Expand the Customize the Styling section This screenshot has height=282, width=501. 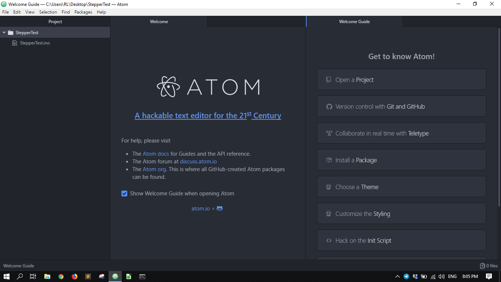tap(402, 214)
